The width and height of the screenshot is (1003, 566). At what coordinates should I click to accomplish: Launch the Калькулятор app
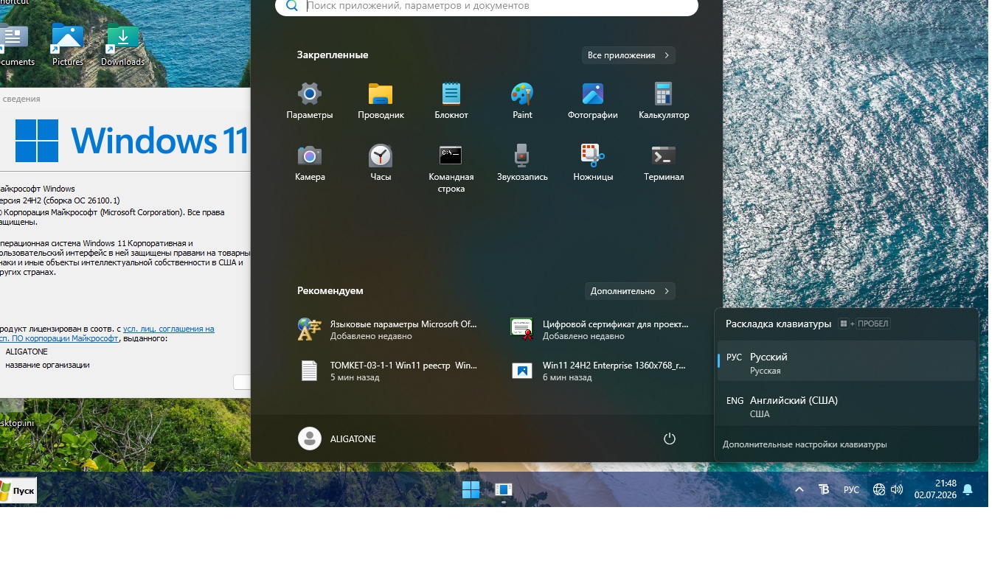point(664,101)
